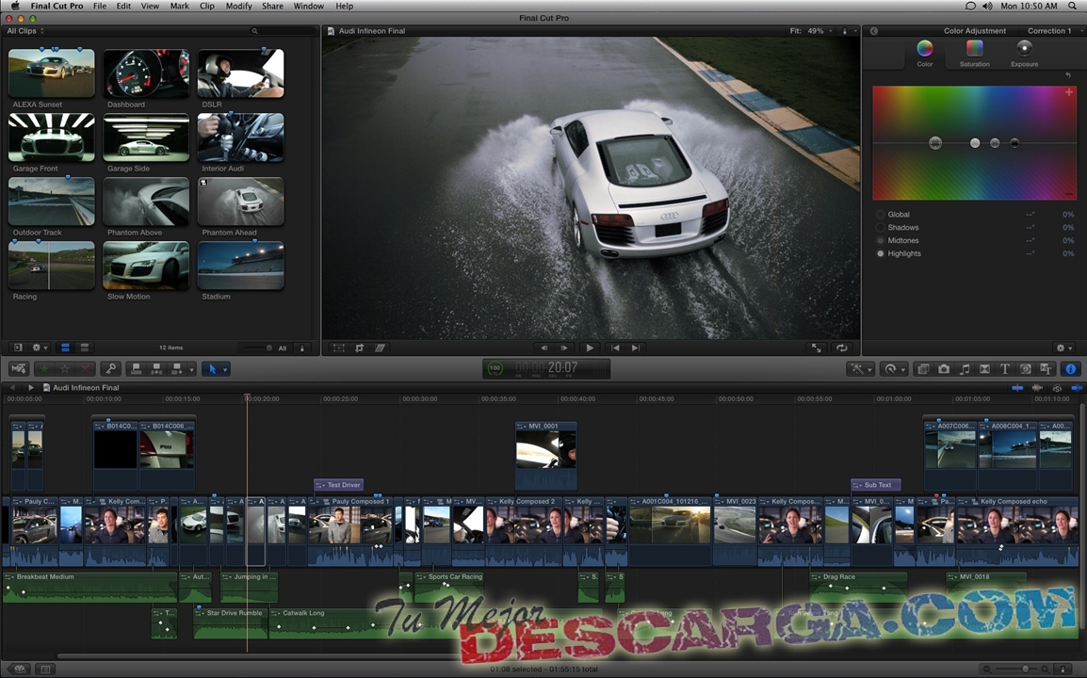This screenshot has width=1087, height=678.
Task: Play the clip in the viewer
Action: coord(590,348)
